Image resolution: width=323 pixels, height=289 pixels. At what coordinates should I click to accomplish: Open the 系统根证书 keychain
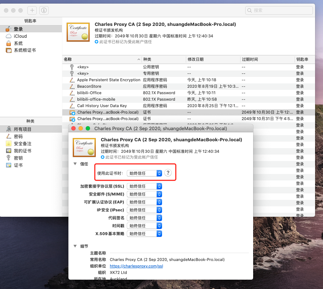point(24,50)
